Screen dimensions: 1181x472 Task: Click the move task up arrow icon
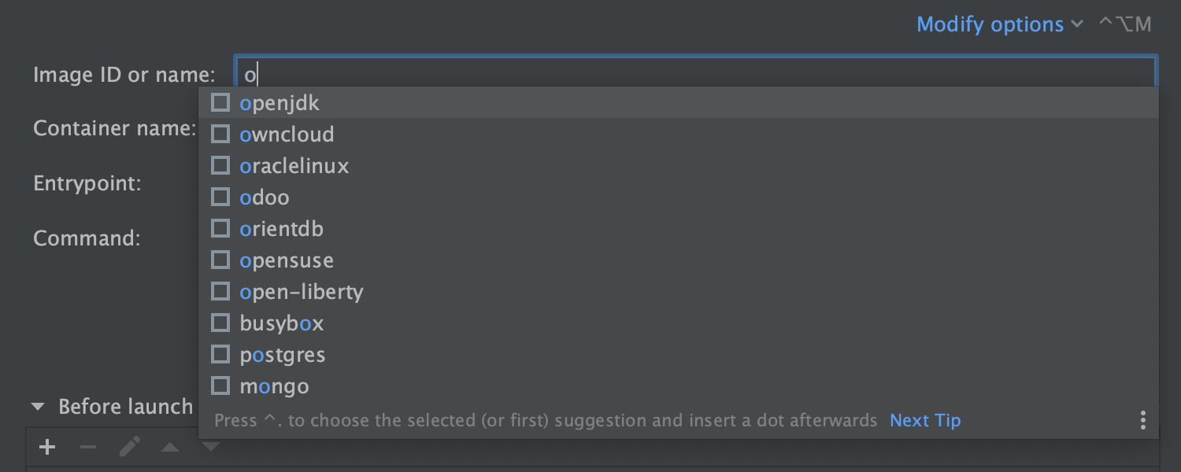170,448
